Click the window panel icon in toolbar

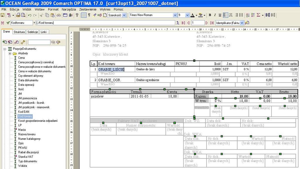coord(65,15)
